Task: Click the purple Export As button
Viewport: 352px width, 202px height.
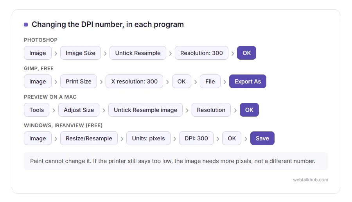Action: click(x=248, y=81)
